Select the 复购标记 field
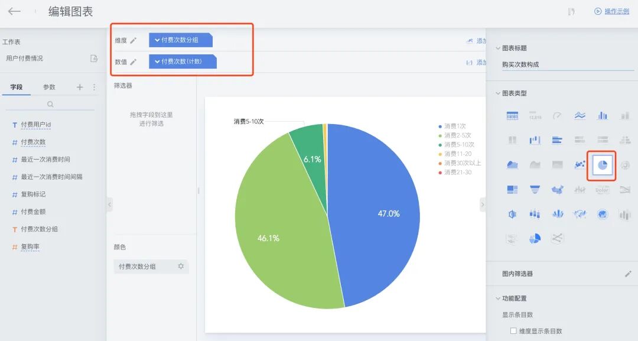Screen dimensions: 638x341 [x=33, y=194]
